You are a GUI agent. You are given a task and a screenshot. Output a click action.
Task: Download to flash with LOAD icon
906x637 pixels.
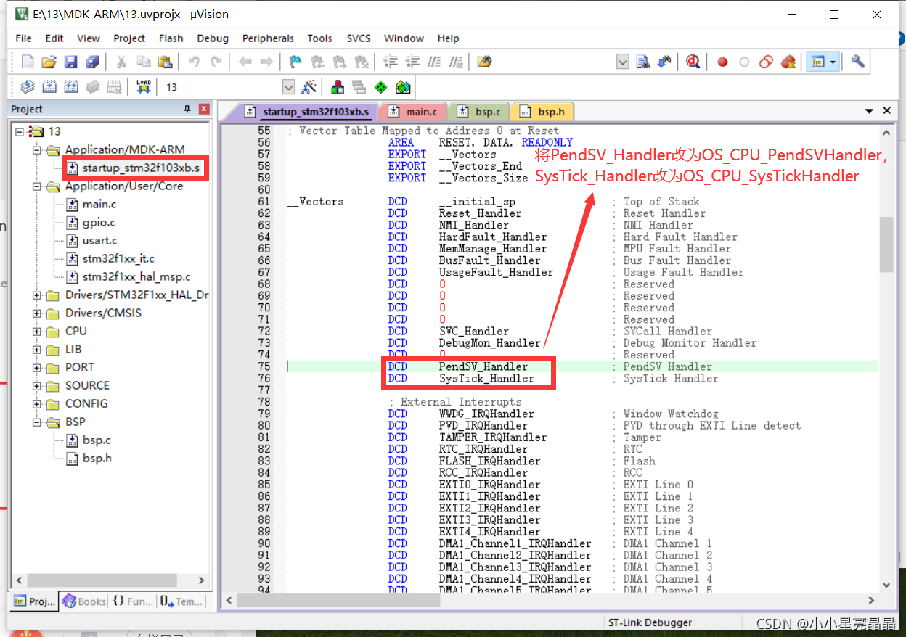[x=143, y=87]
